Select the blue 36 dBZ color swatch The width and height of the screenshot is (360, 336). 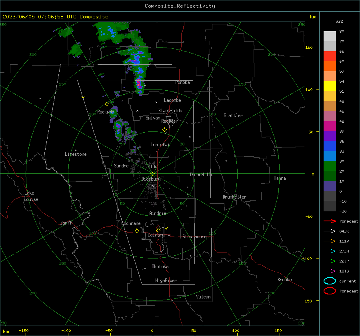tap(330, 146)
